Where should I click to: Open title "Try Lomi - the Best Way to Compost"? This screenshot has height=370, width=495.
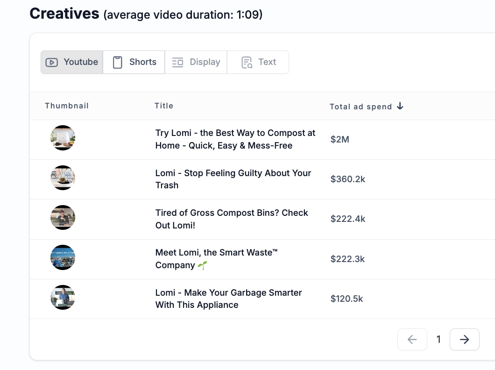coord(235,139)
